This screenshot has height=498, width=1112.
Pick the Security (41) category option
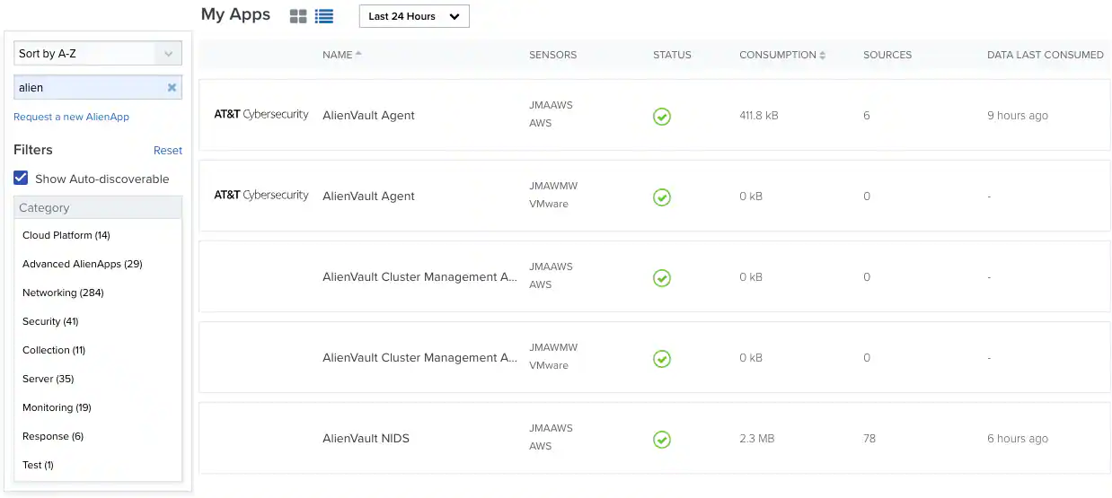(50, 321)
